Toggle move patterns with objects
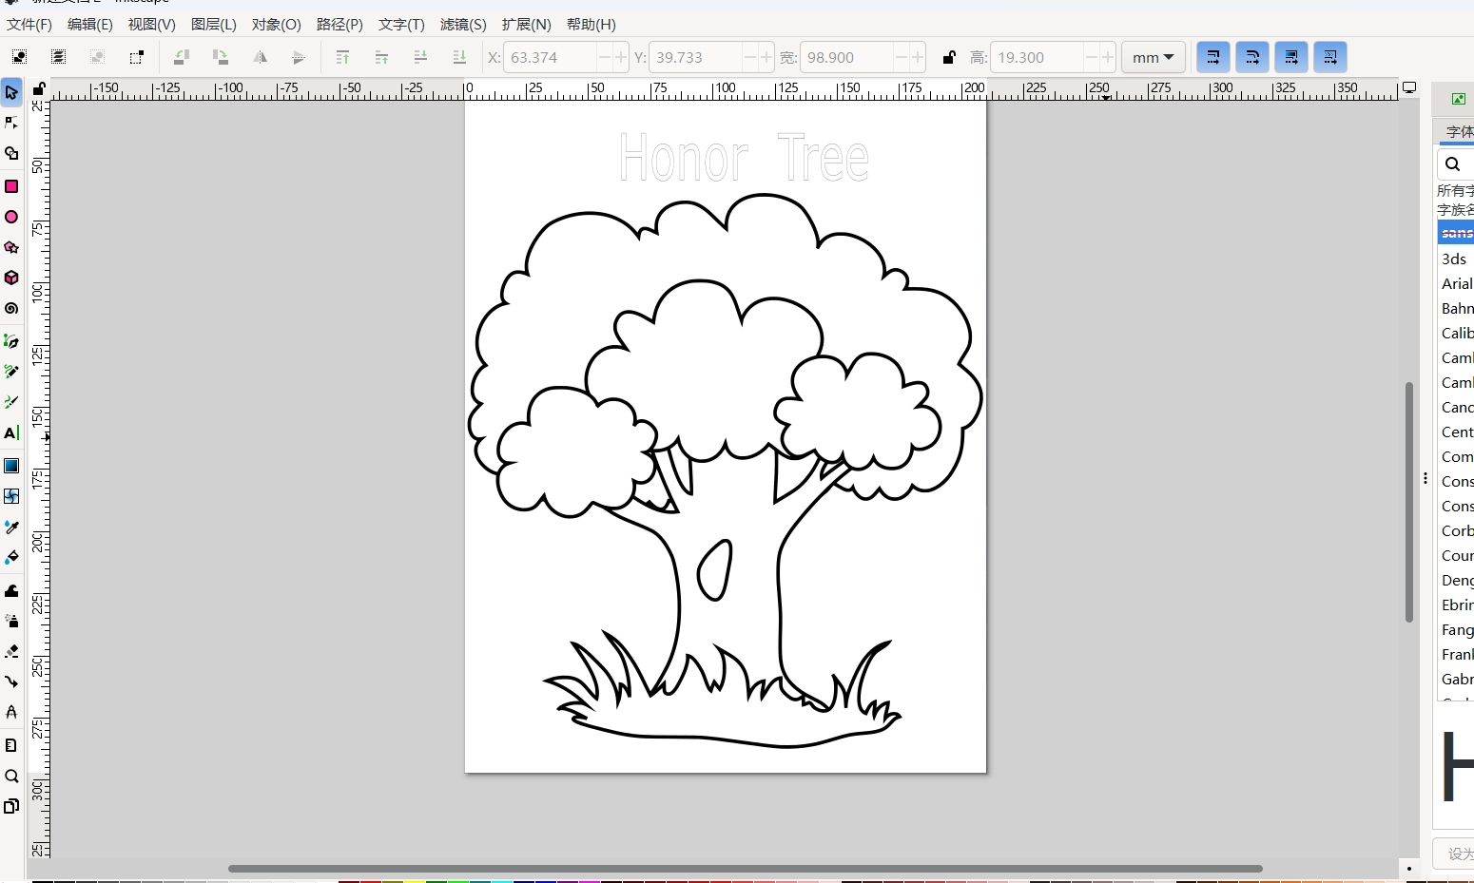1474x883 pixels. 1329,57
